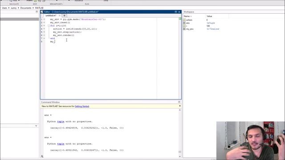Open a new editor tab with plus button
The width and height of the screenshot is (285, 160).
click(64, 16)
